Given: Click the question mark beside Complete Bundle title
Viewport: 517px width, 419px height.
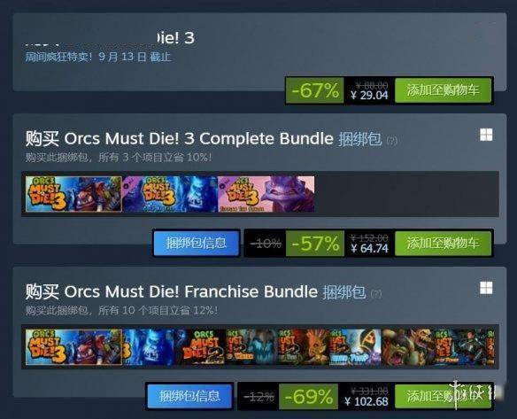Looking at the screenshot, I should coord(392,141).
